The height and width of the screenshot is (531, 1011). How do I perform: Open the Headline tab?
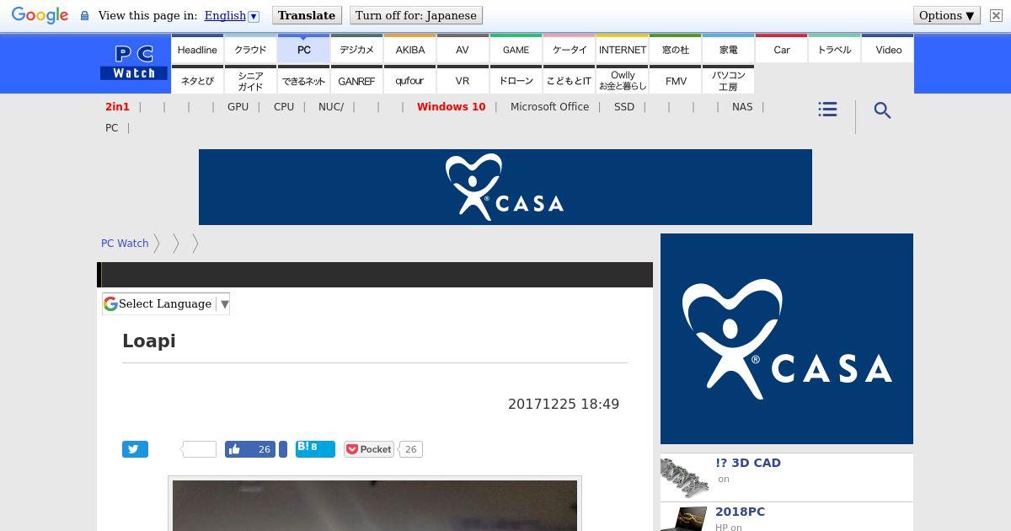[x=197, y=49]
